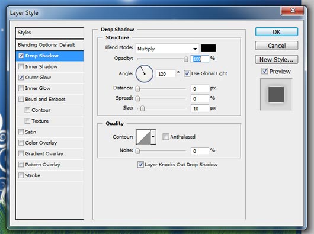Click the Opacity value field
The height and width of the screenshot is (234, 314).
click(200, 59)
